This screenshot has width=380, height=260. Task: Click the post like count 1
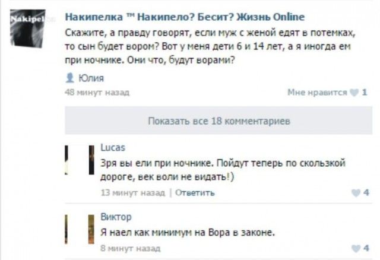tap(364, 93)
